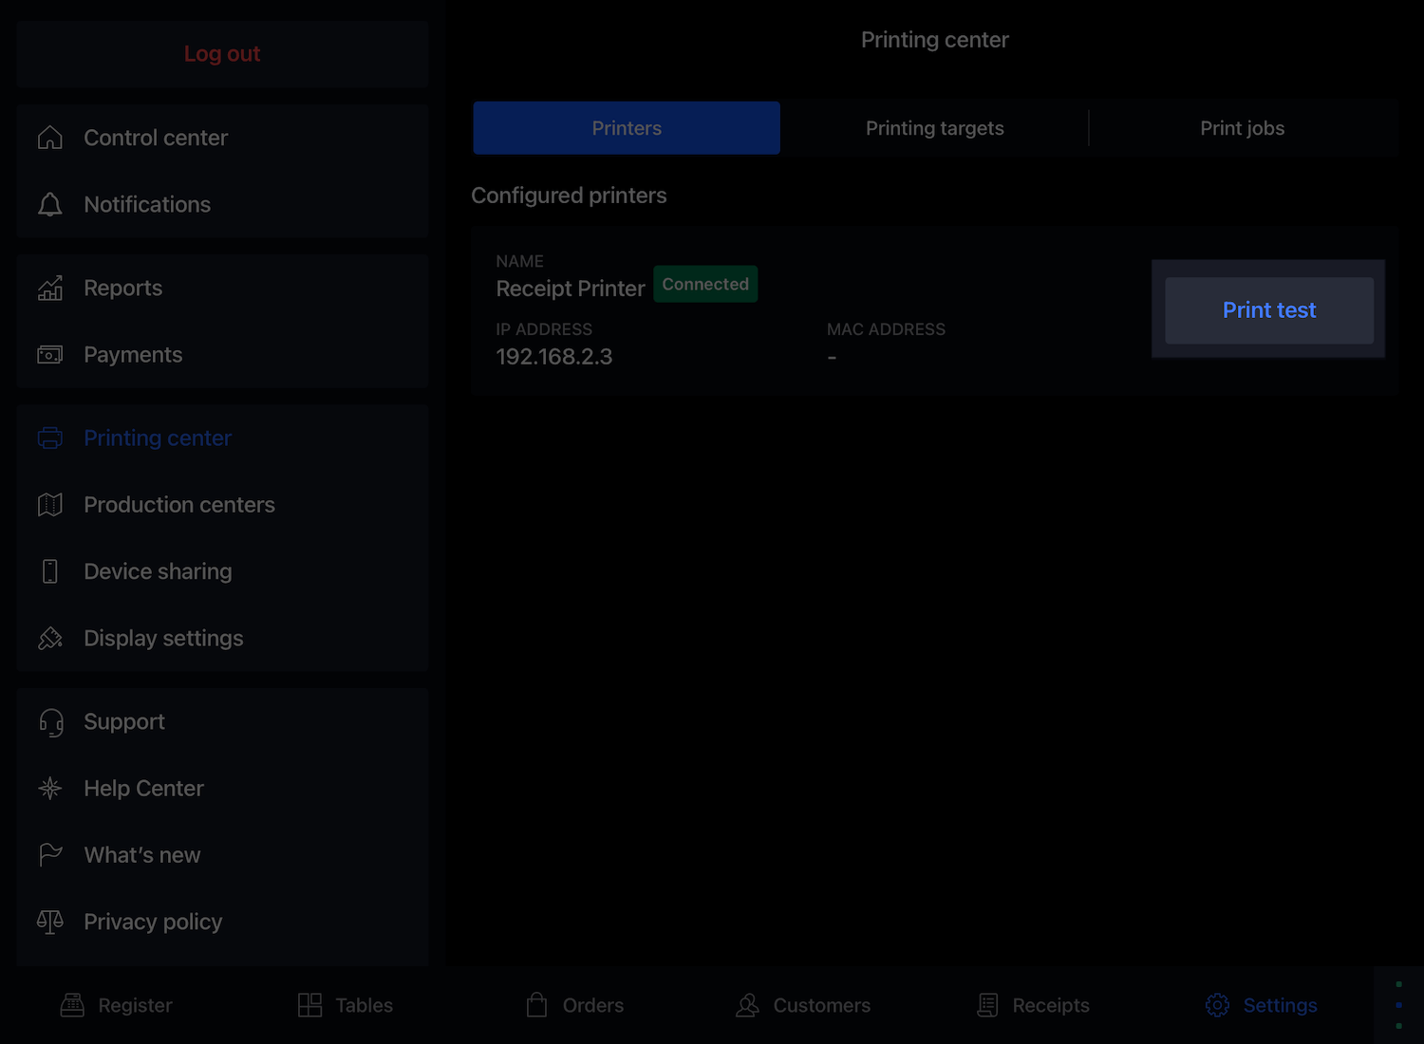Open Reports via the chart icon
This screenshot has width=1424, height=1044.
[50, 289]
